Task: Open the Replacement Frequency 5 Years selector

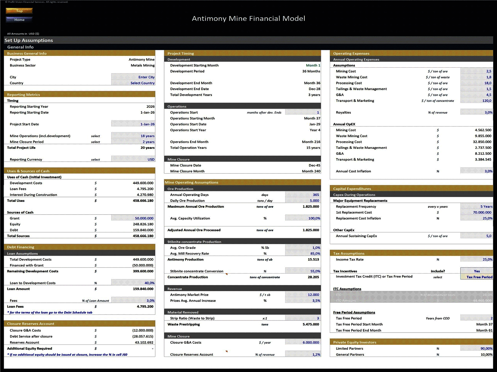Action: (x=477, y=206)
